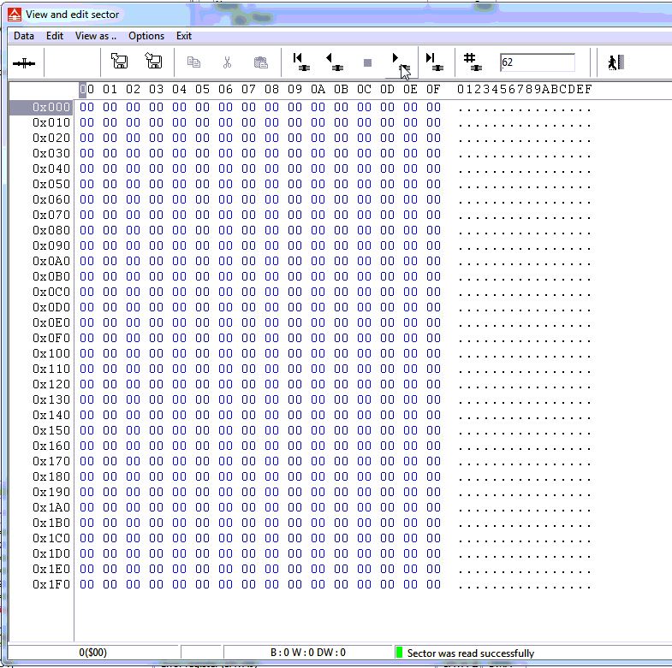Go to the previous sector
The width and height of the screenshot is (672, 668).
335,62
